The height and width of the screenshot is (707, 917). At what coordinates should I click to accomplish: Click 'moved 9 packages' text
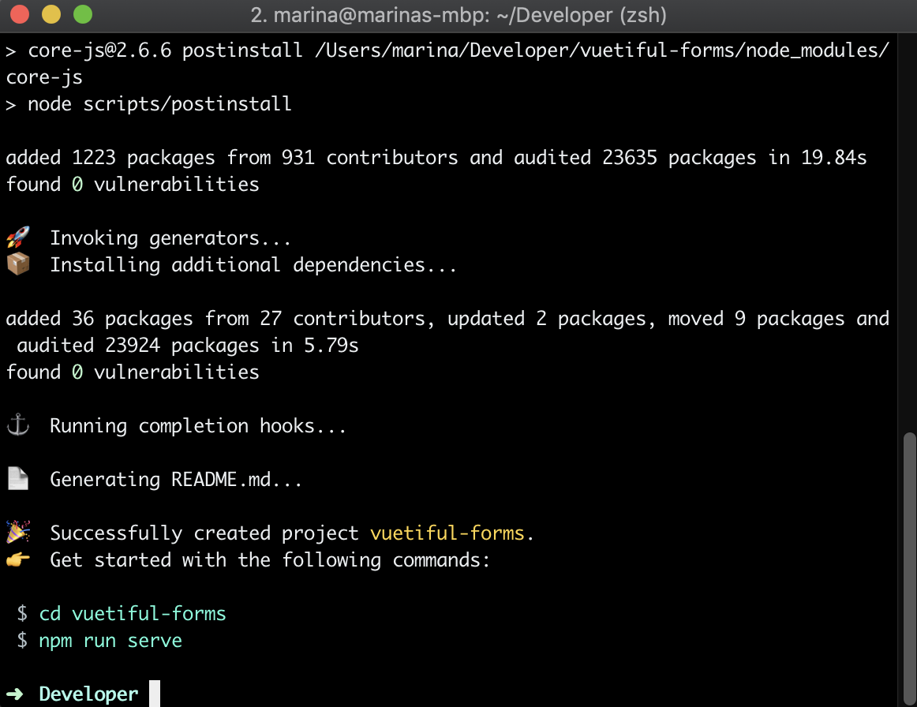click(x=756, y=319)
